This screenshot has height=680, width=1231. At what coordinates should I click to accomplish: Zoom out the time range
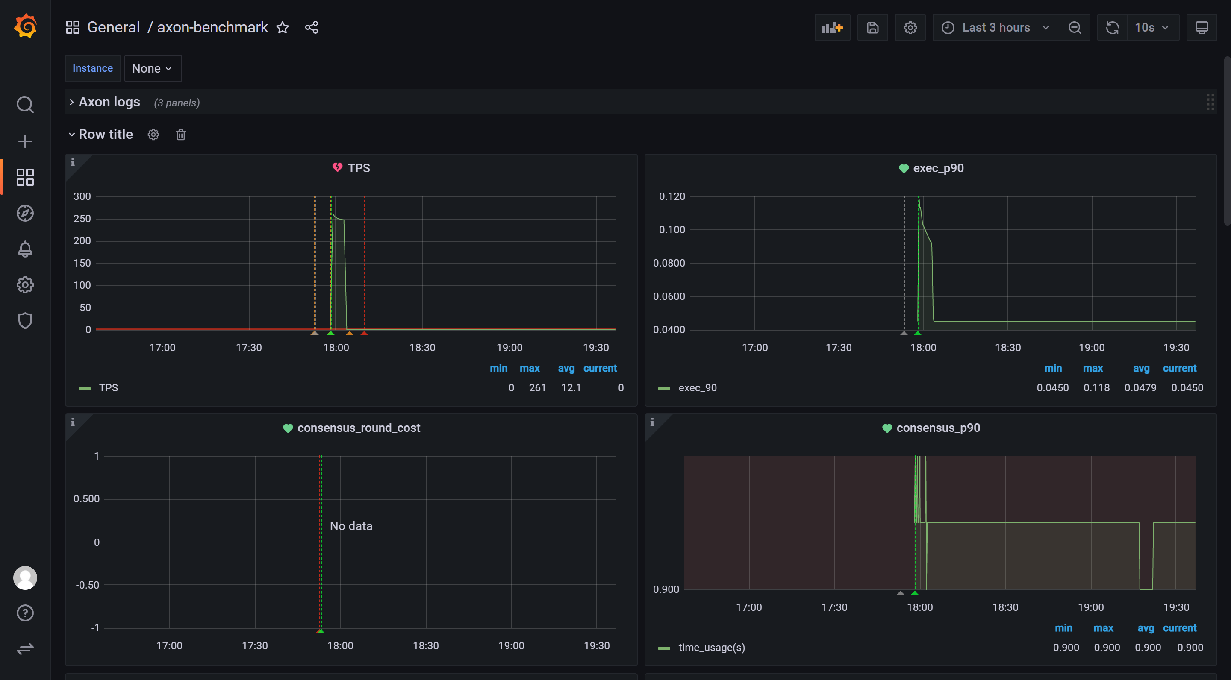tap(1075, 28)
